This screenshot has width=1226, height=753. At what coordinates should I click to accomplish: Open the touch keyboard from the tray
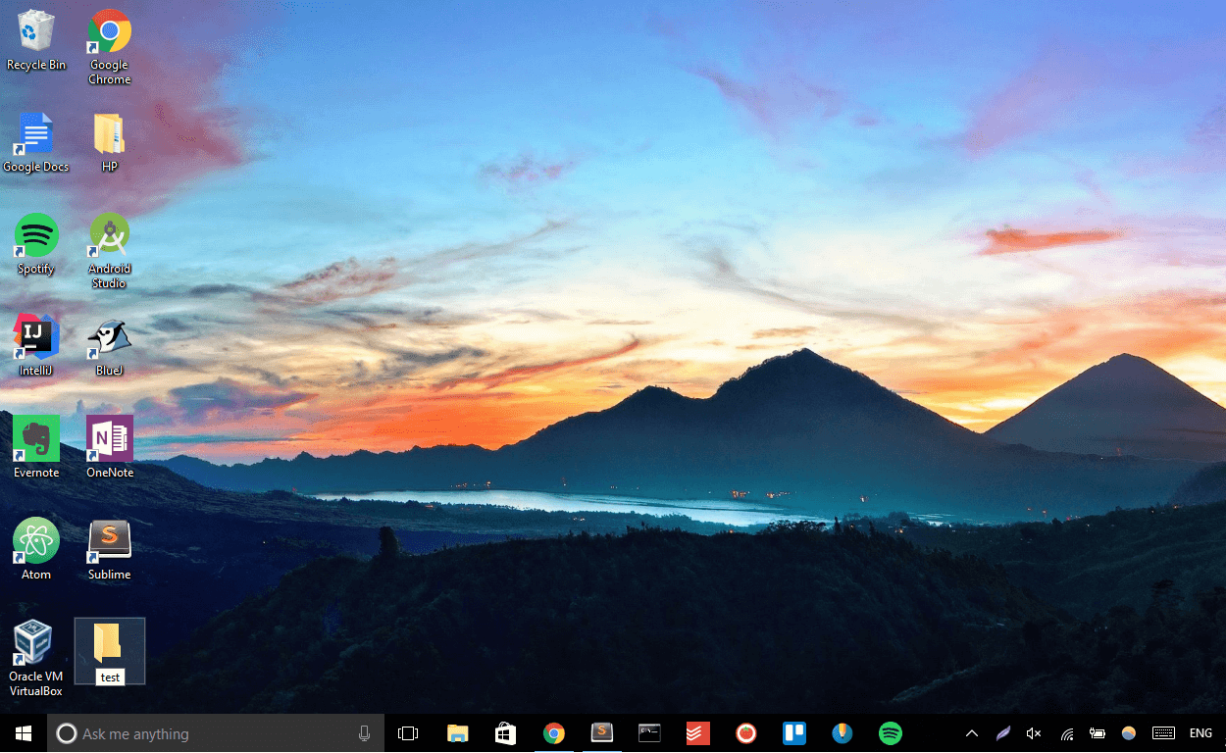coord(1163,732)
